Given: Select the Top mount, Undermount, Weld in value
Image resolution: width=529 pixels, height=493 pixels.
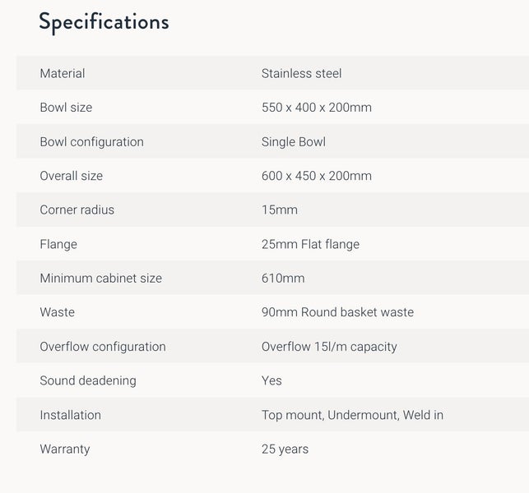Looking at the screenshot, I should tap(352, 415).
